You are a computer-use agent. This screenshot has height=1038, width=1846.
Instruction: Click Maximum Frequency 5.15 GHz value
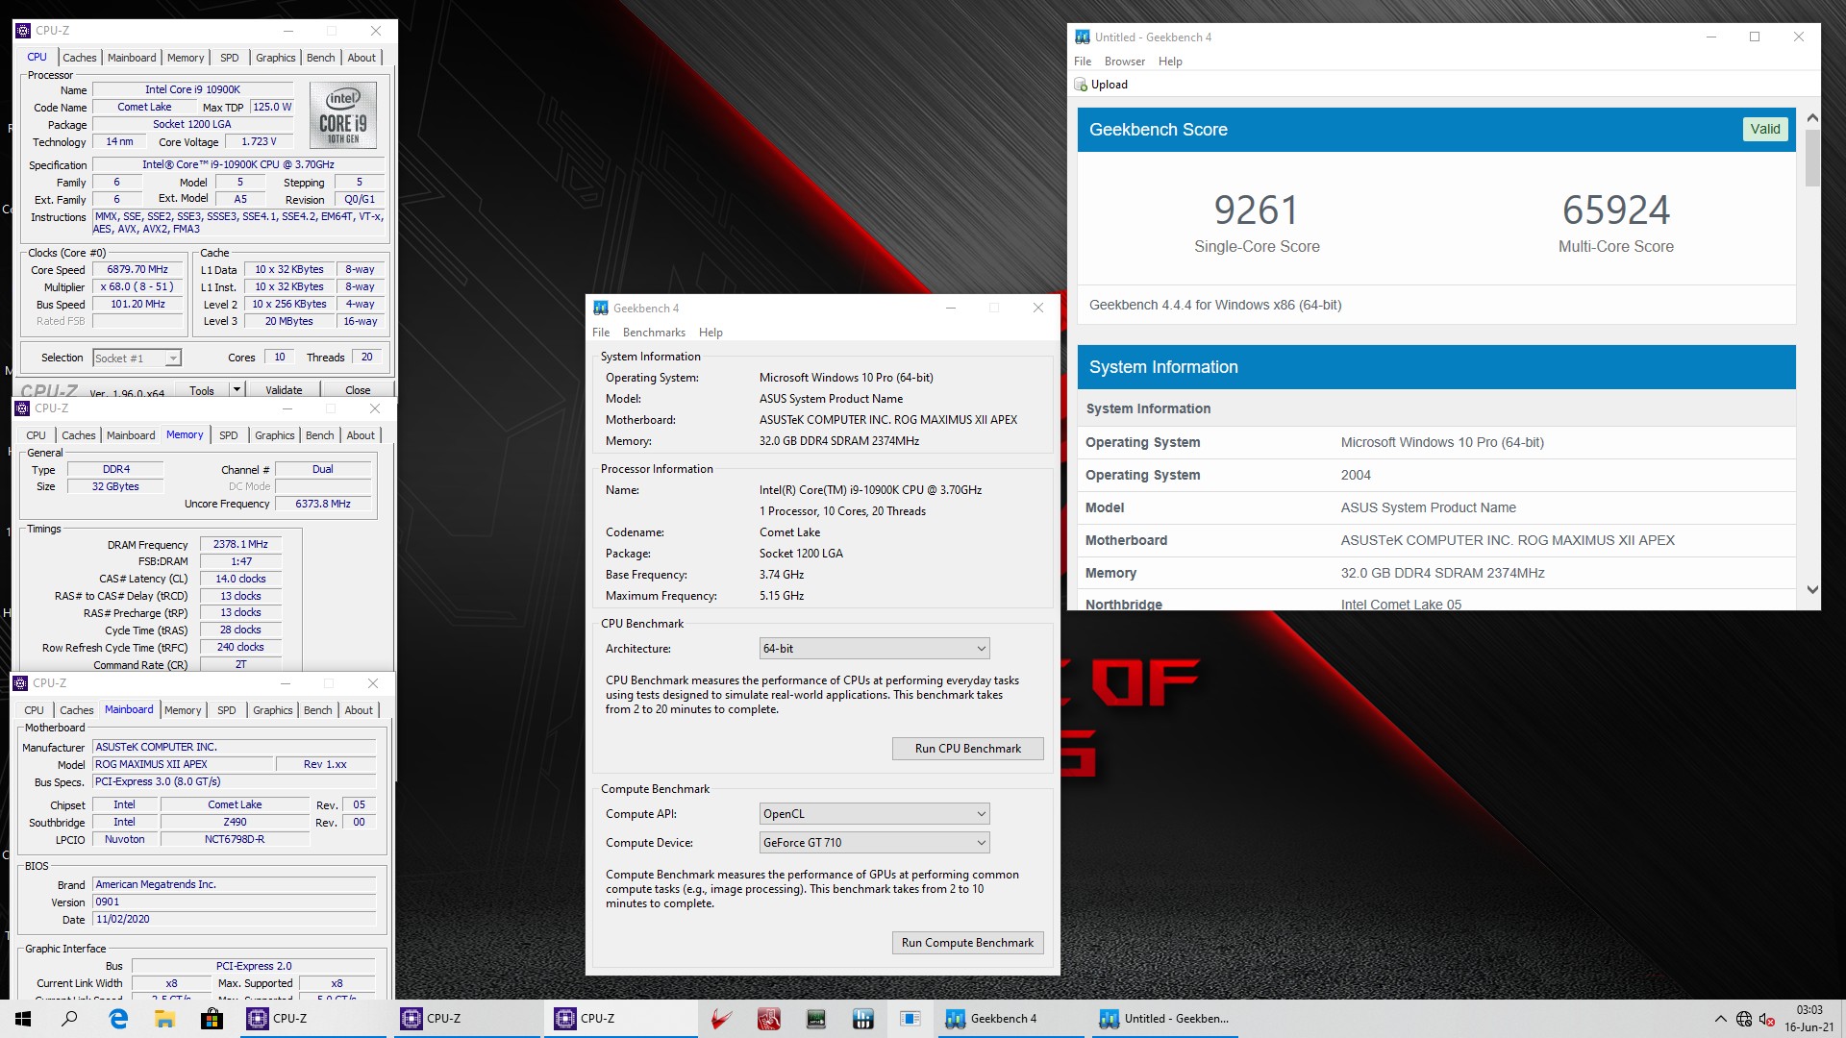point(782,596)
